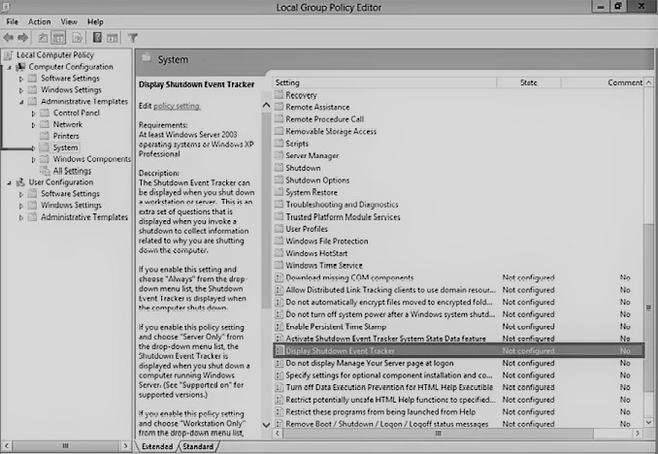Click the Shutdown Options folder icon
This screenshot has width=658, height=454.
click(279, 180)
